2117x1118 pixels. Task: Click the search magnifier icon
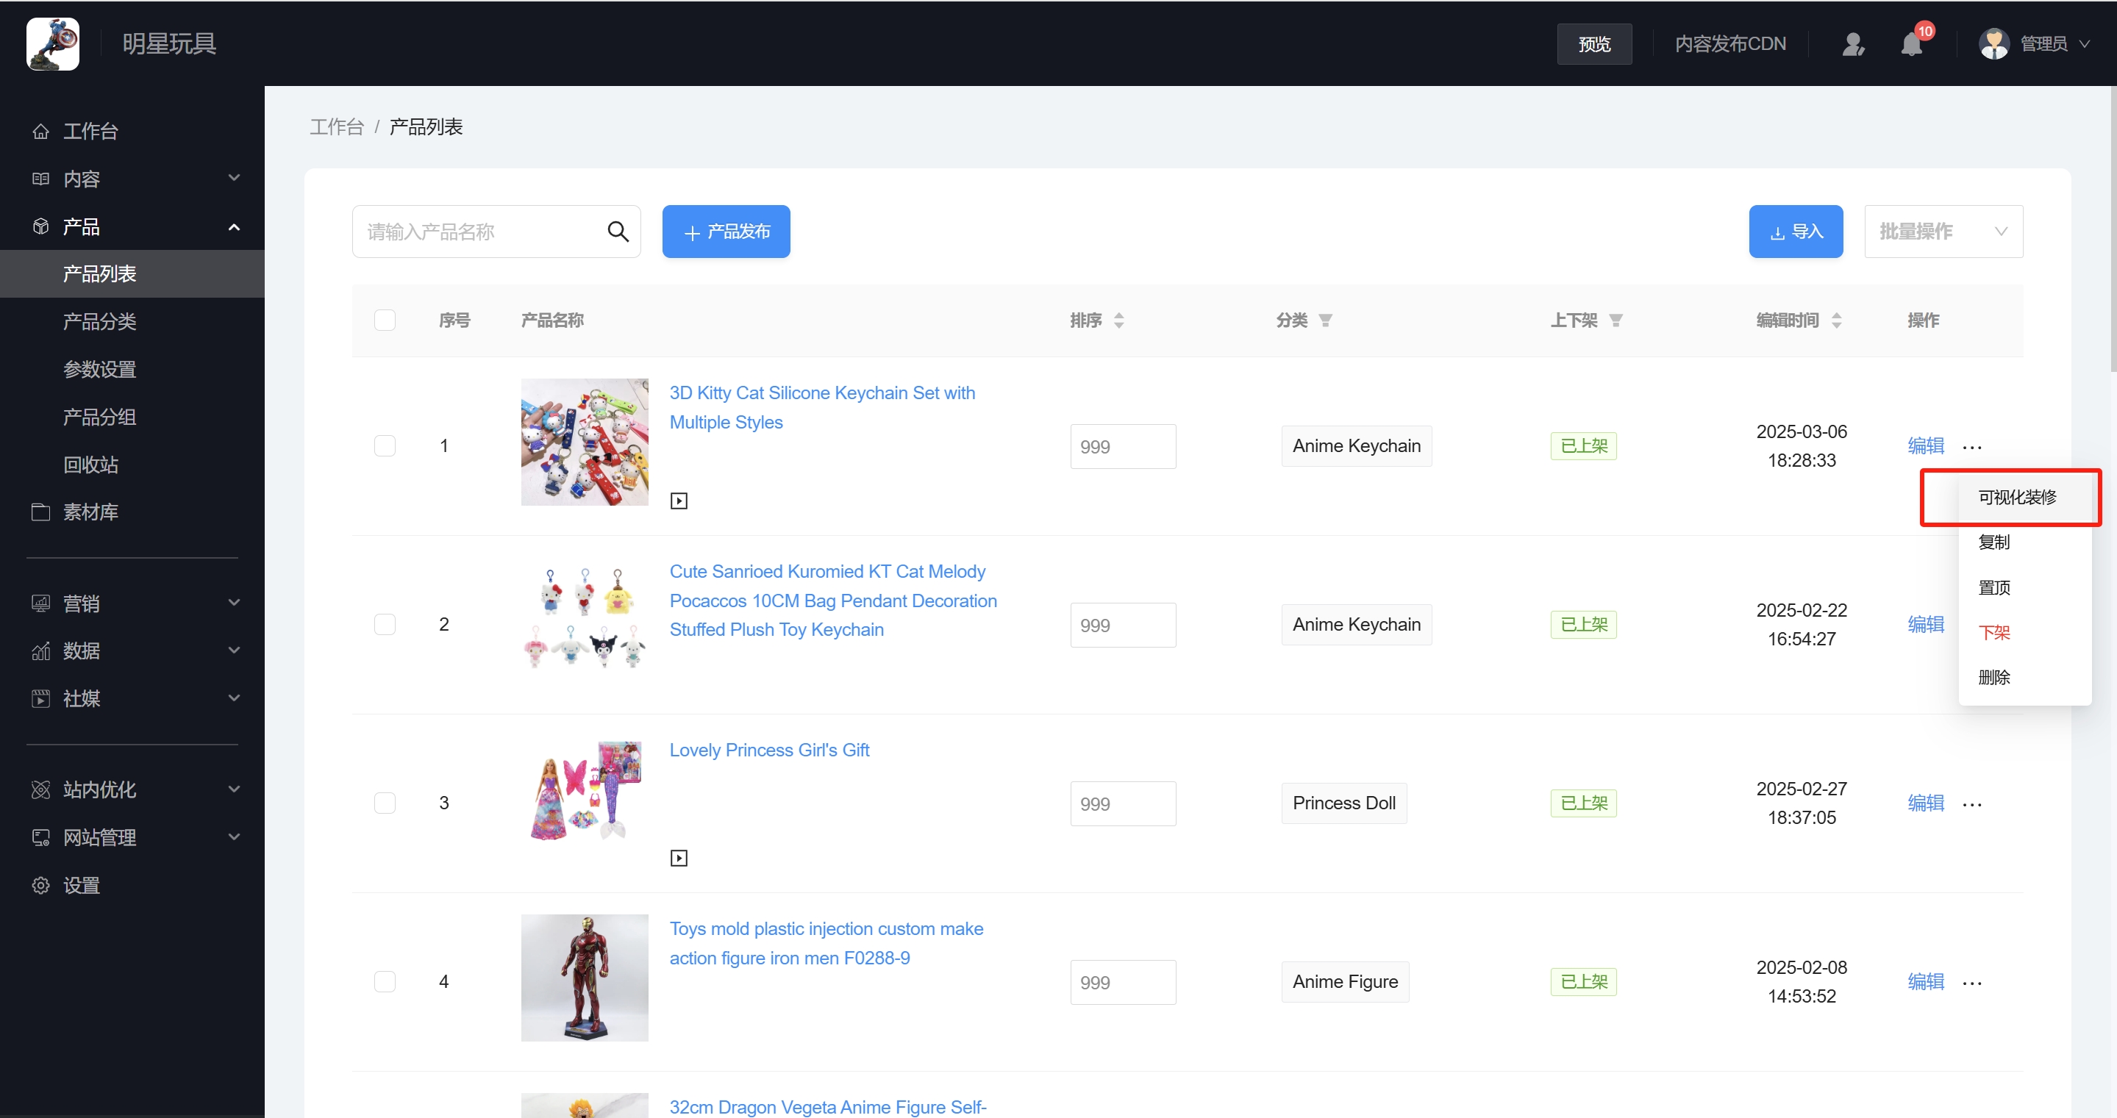tap(618, 232)
